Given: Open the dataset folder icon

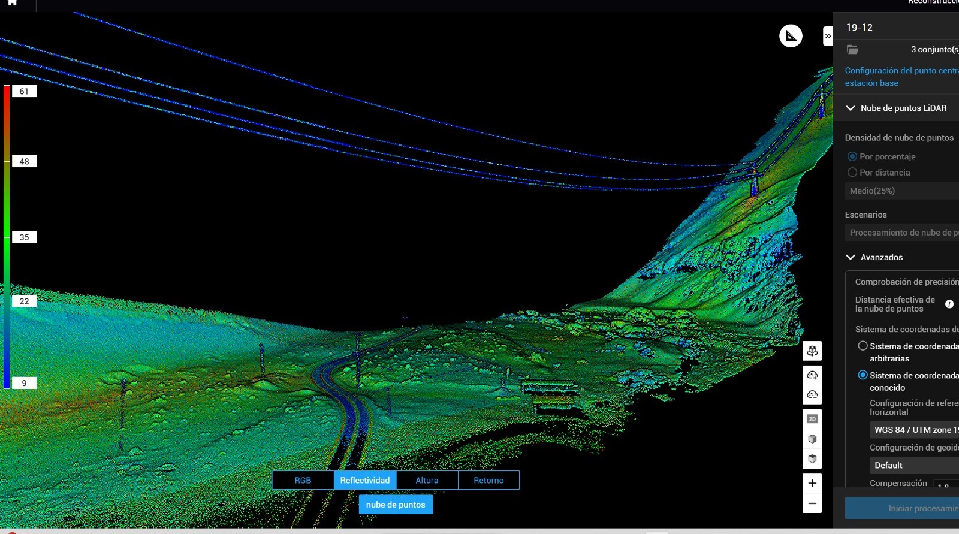Looking at the screenshot, I should (852, 49).
